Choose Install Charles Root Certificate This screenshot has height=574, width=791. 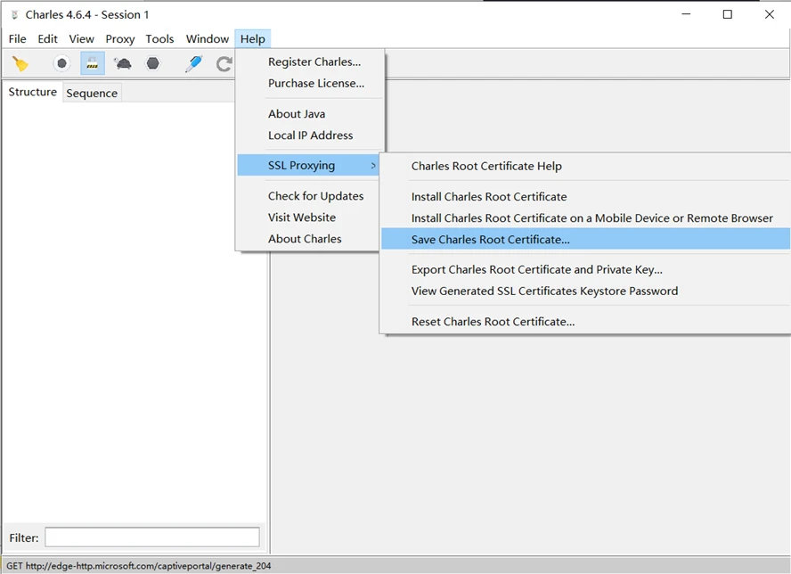pyautogui.click(x=489, y=197)
